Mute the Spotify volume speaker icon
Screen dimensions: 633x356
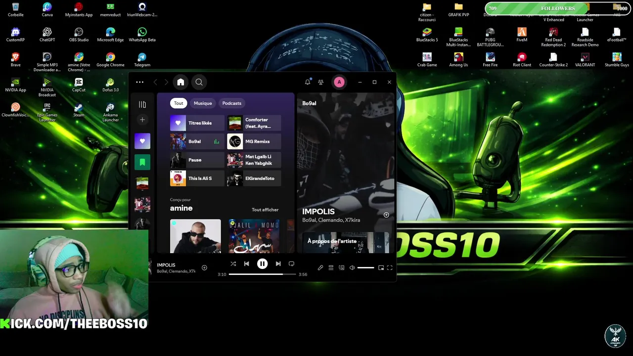coord(352,268)
